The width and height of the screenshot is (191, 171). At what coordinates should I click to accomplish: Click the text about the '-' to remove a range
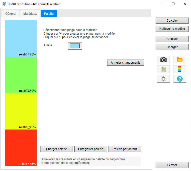76,37
